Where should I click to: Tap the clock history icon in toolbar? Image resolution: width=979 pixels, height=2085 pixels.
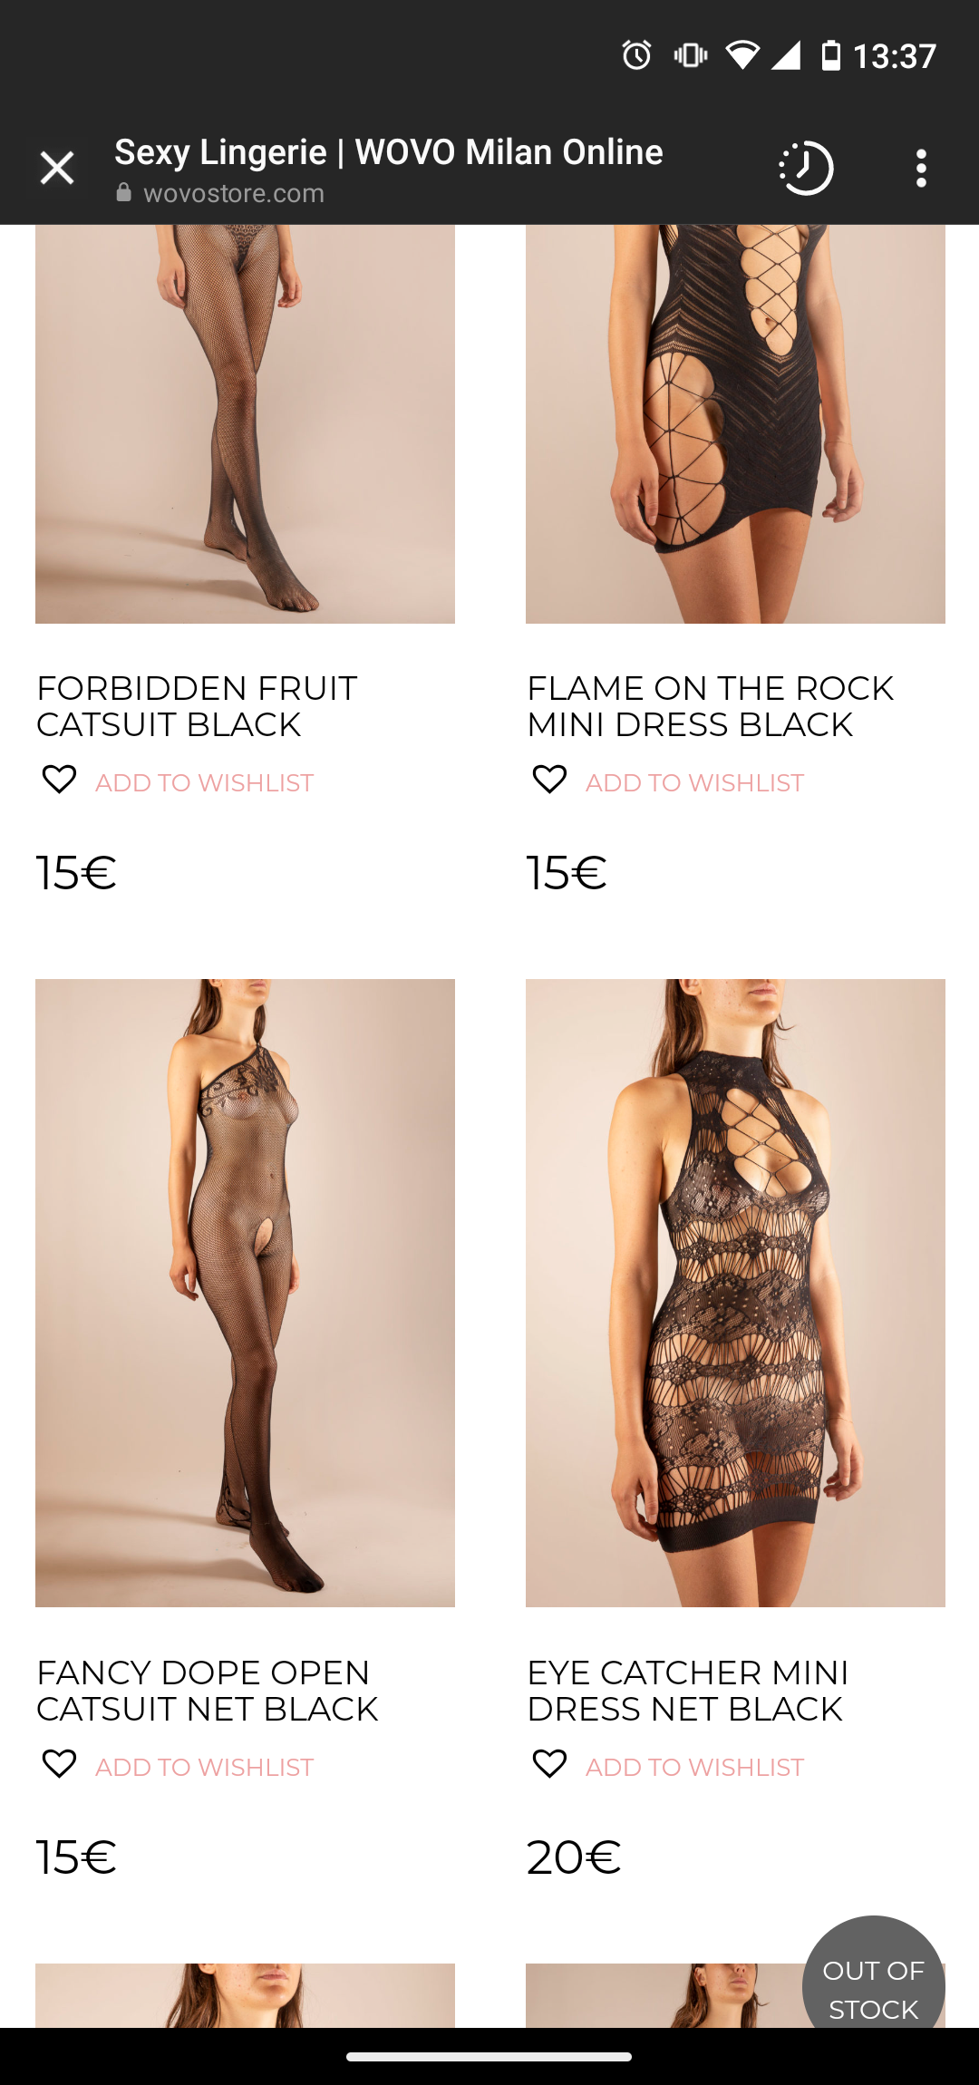point(806,169)
